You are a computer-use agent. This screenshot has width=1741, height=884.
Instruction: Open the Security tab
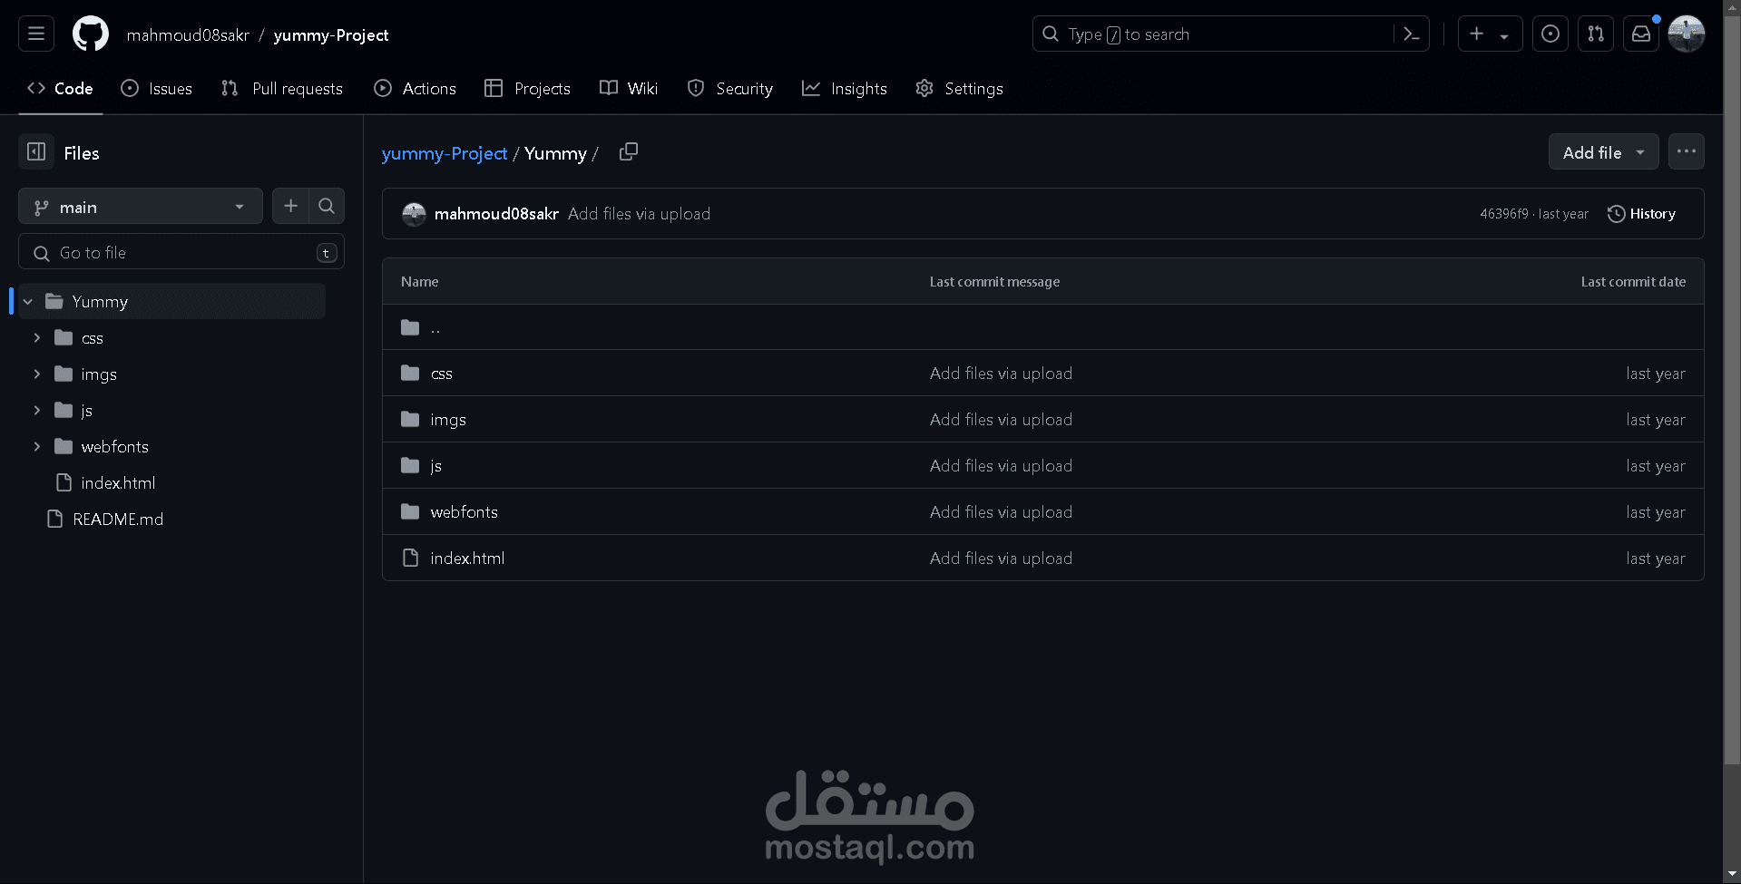730,89
